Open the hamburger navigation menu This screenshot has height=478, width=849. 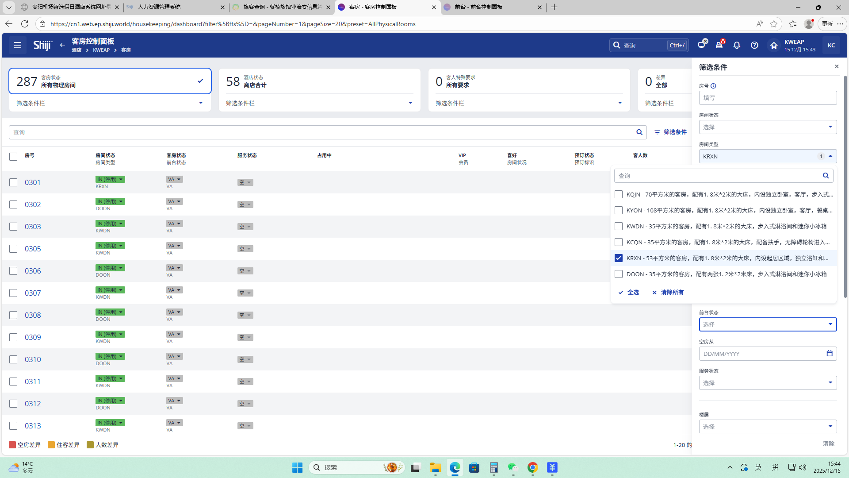(18, 45)
